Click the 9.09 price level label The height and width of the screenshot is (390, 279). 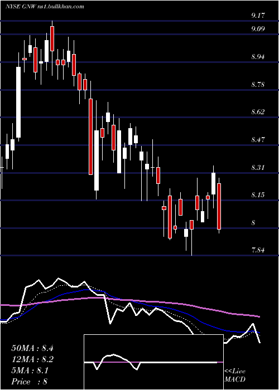(x=258, y=29)
